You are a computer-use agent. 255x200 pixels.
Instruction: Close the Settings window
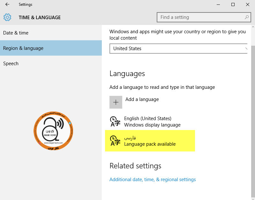pos(248,4)
